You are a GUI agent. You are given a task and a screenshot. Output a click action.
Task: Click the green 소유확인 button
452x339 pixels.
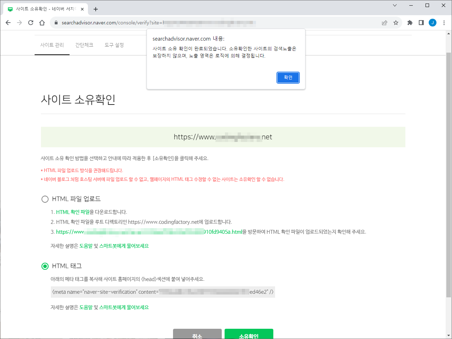click(249, 334)
